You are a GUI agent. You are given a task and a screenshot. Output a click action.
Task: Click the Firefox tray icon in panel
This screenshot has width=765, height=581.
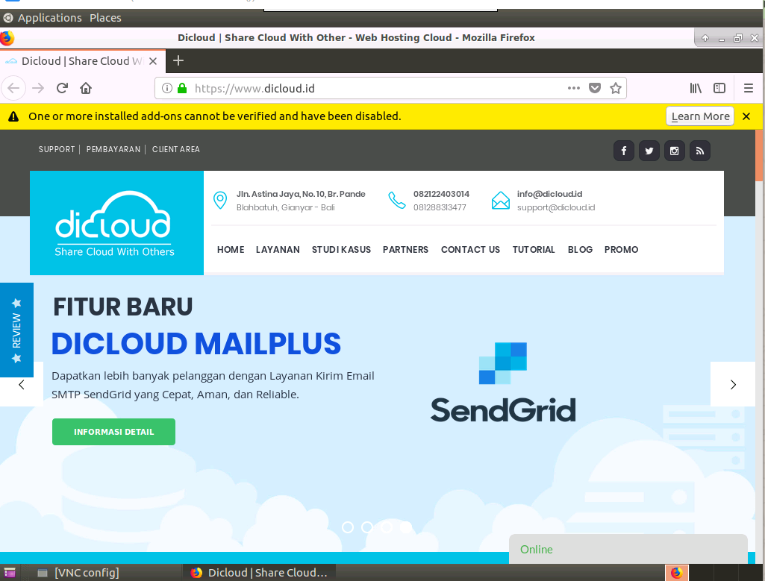(677, 573)
